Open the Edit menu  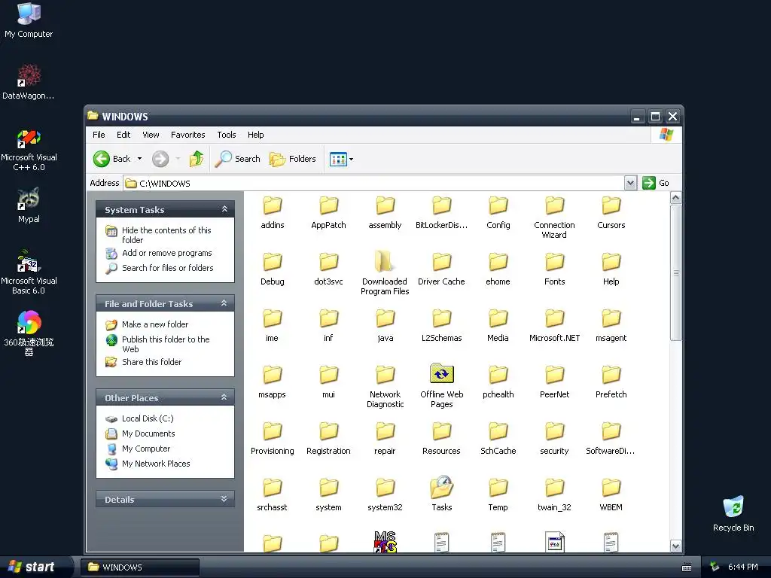[x=123, y=135]
